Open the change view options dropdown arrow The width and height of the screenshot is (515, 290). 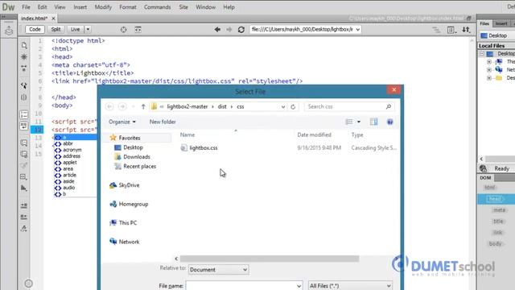[359, 122]
